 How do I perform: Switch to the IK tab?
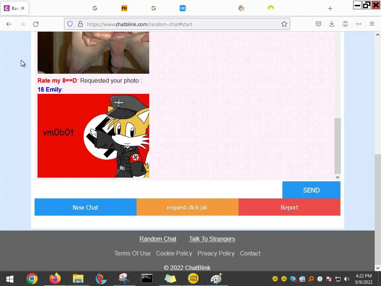[x=182, y=8]
